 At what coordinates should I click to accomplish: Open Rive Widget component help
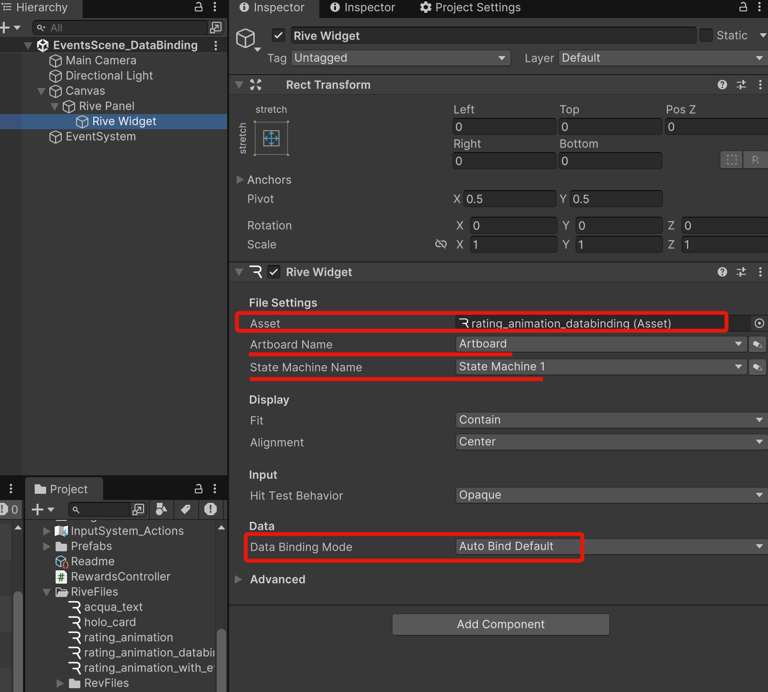[722, 272]
